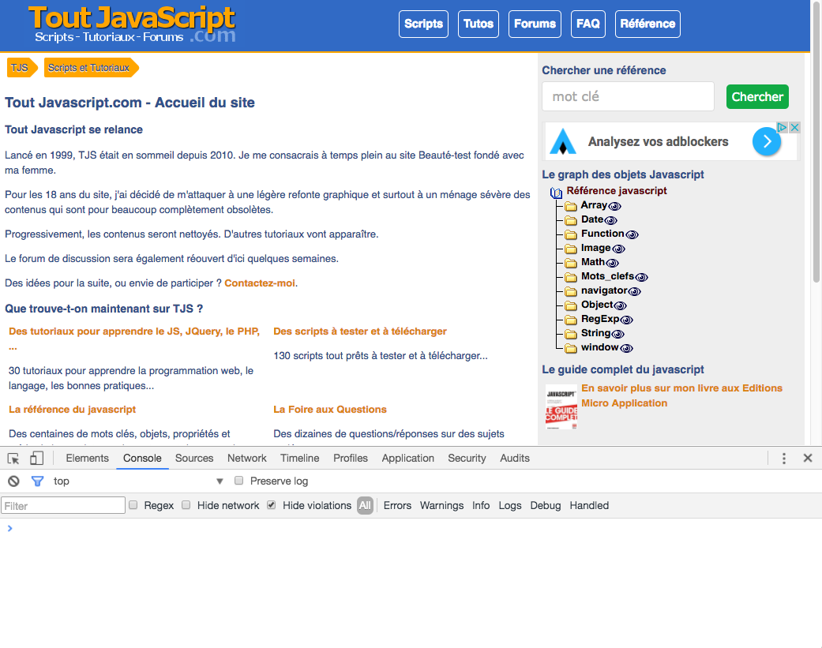Expand the Mots_clefs tree node
The height and width of the screenshot is (648, 822).
[x=607, y=276]
